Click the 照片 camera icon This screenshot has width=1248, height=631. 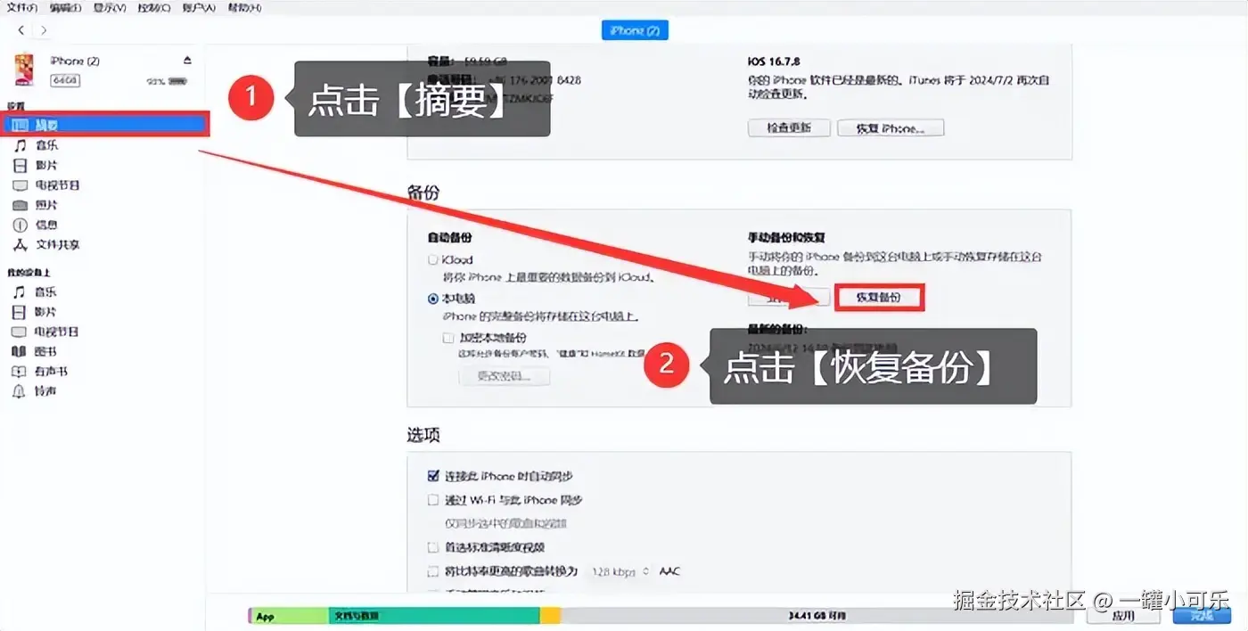tap(20, 205)
